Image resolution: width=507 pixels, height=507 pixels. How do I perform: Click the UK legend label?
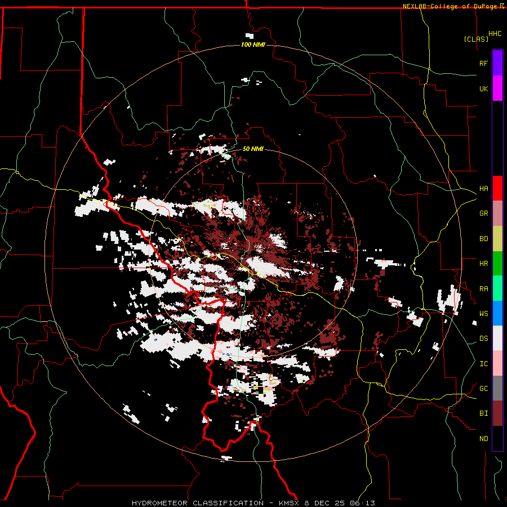[x=483, y=88]
